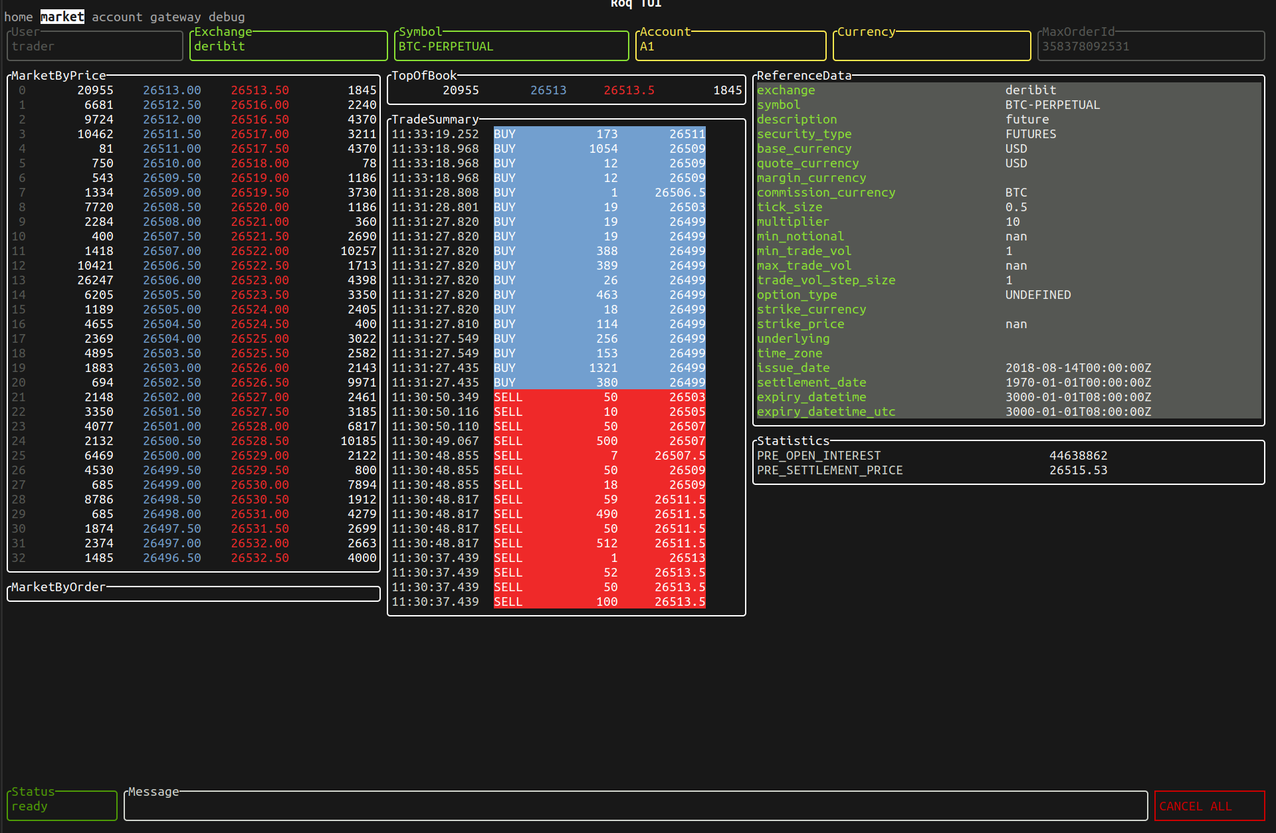Focus the Exchange field showing deribit
The height and width of the screenshot is (833, 1276).
288,46
